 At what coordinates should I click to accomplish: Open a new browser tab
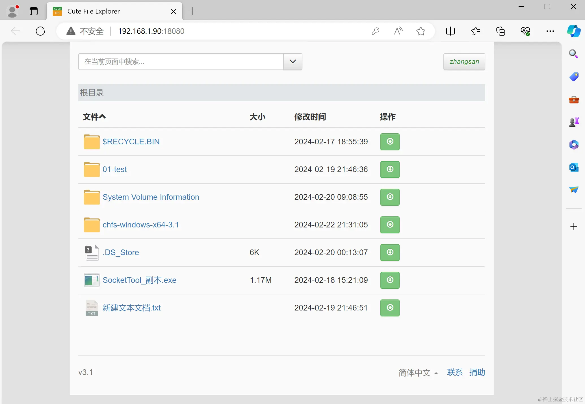192,11
